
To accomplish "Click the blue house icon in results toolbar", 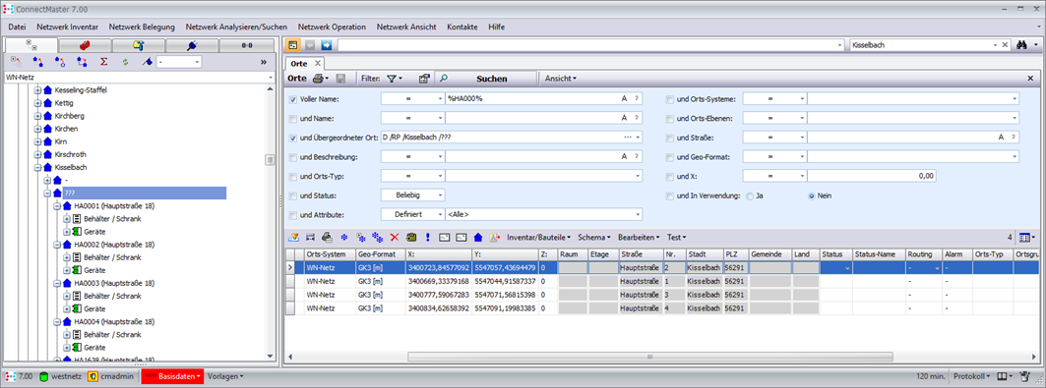I will click(477, 237).
